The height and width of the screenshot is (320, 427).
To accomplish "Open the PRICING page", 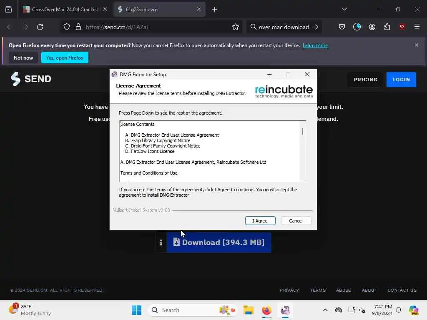I will point(365,80).
